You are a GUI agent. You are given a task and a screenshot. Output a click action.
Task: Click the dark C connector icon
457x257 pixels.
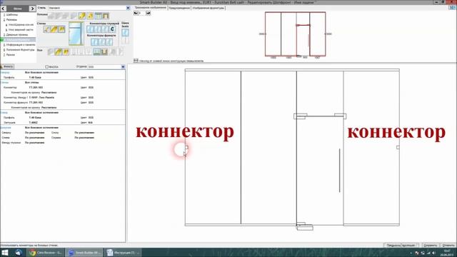112,29
